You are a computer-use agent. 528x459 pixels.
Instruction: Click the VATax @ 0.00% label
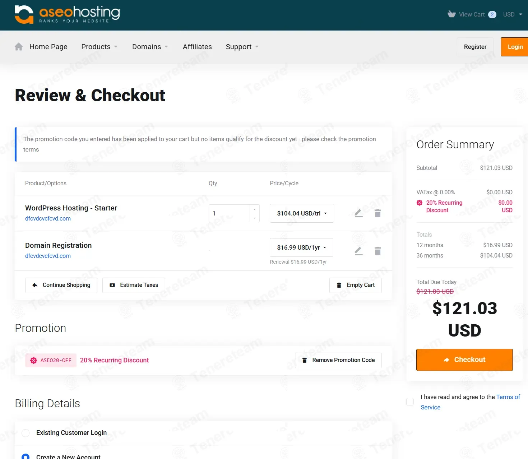[436, 192]
